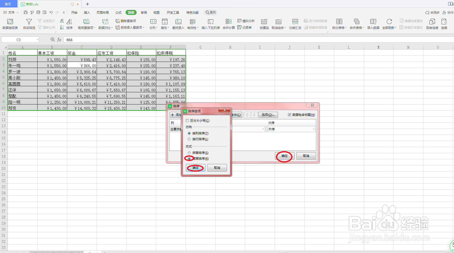Open the Developer Tools (开发工具) tab
454x253 pixels.
point(173,12)
